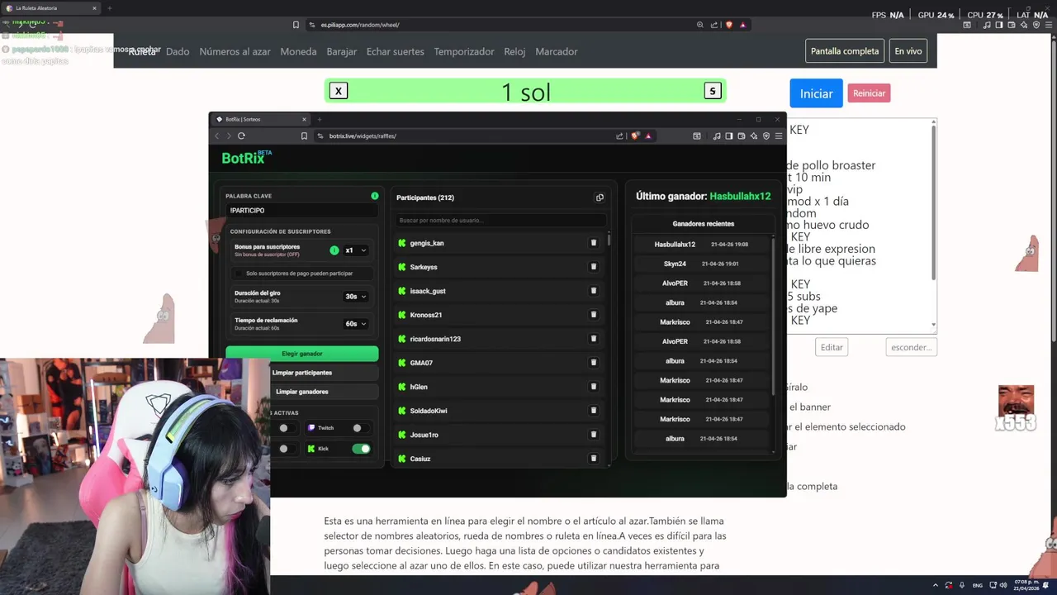Viewport: 1057px width, 595px height.
Task: Open Brave Shields in Piliapp window
Action: point(728,25)
